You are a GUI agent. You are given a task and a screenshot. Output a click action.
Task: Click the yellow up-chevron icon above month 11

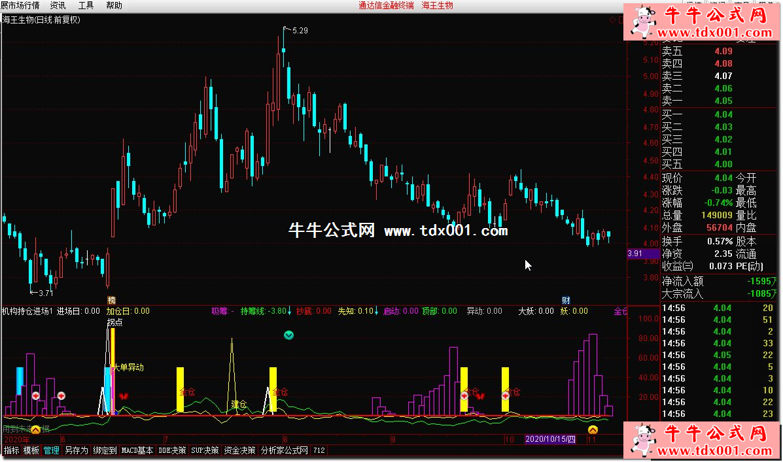[593, 429]
